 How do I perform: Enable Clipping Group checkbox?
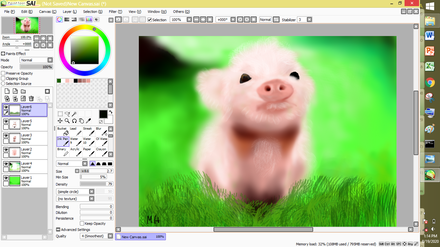coord(3,78)
